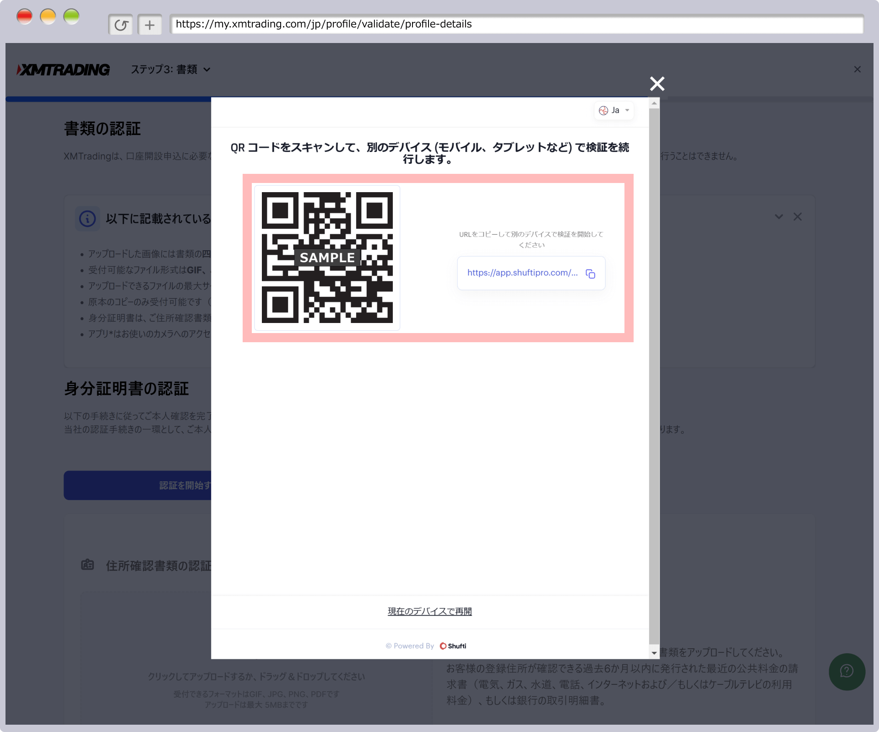
Task: Collapse the info notice with chevron
Action: pyautogui.click(x=779, y=217)
